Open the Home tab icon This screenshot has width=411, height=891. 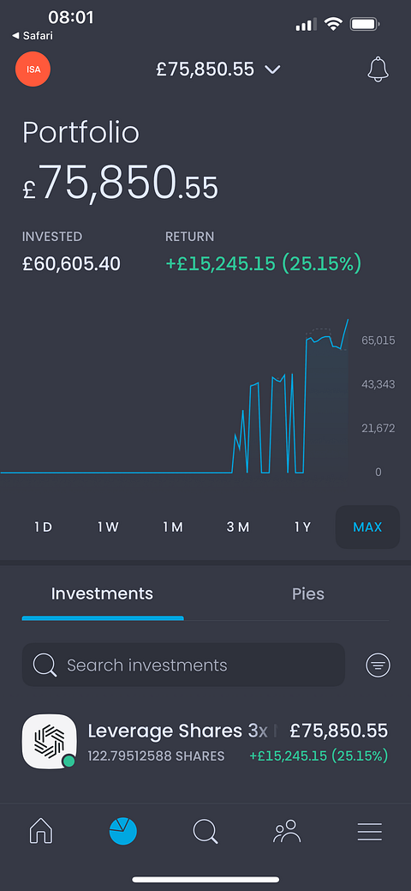tap(41, 832)
